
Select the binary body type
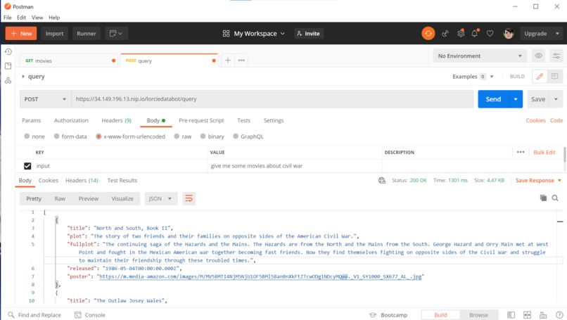pyautogui.click(x=203, y=136)
